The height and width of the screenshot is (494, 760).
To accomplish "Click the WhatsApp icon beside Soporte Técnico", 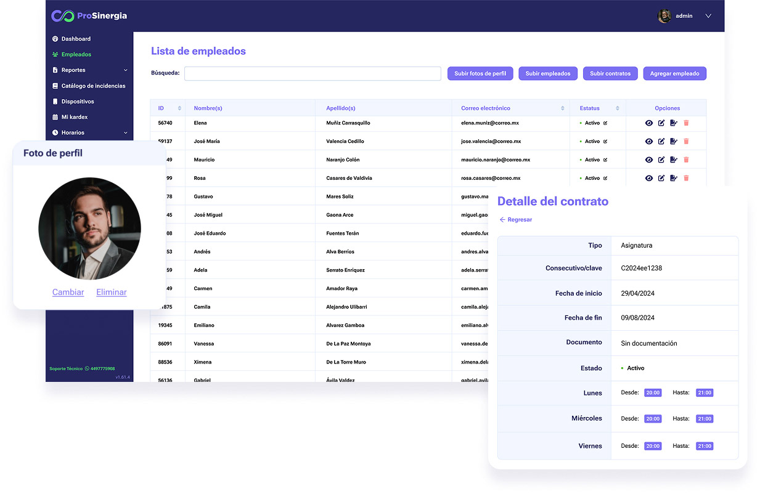I will (87, 369).
